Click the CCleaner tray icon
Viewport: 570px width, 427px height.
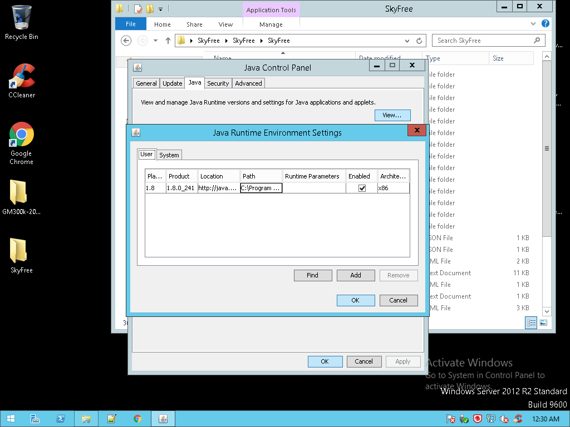pyautogui.click(x=518, y=419)
